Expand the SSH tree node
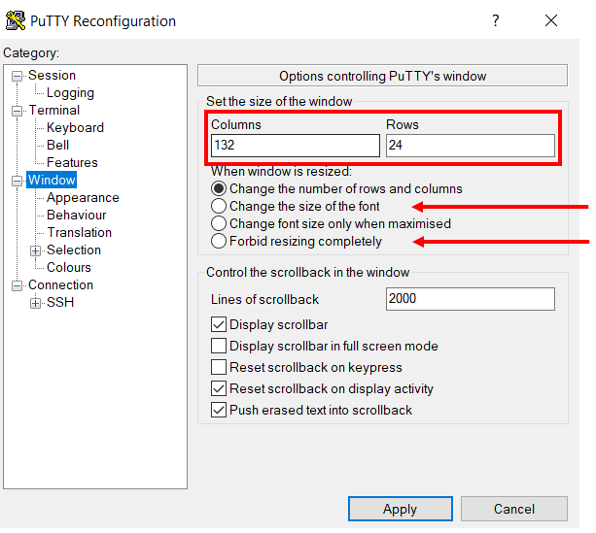 click(x=36, y=303)
